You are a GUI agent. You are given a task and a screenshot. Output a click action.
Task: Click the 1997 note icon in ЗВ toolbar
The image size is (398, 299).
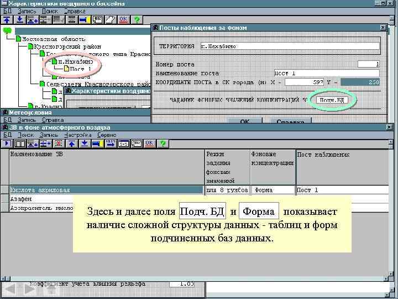click(x=137, y=143)
